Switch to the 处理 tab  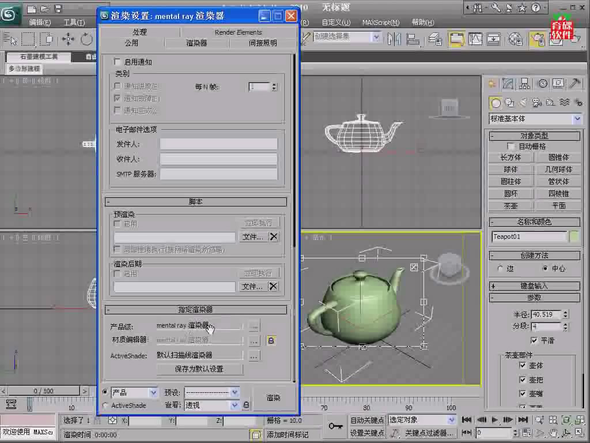point(139,32)
